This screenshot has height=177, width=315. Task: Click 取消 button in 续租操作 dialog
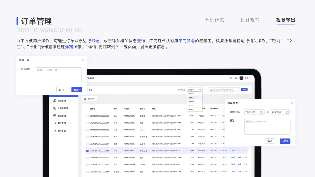point(270,141)
